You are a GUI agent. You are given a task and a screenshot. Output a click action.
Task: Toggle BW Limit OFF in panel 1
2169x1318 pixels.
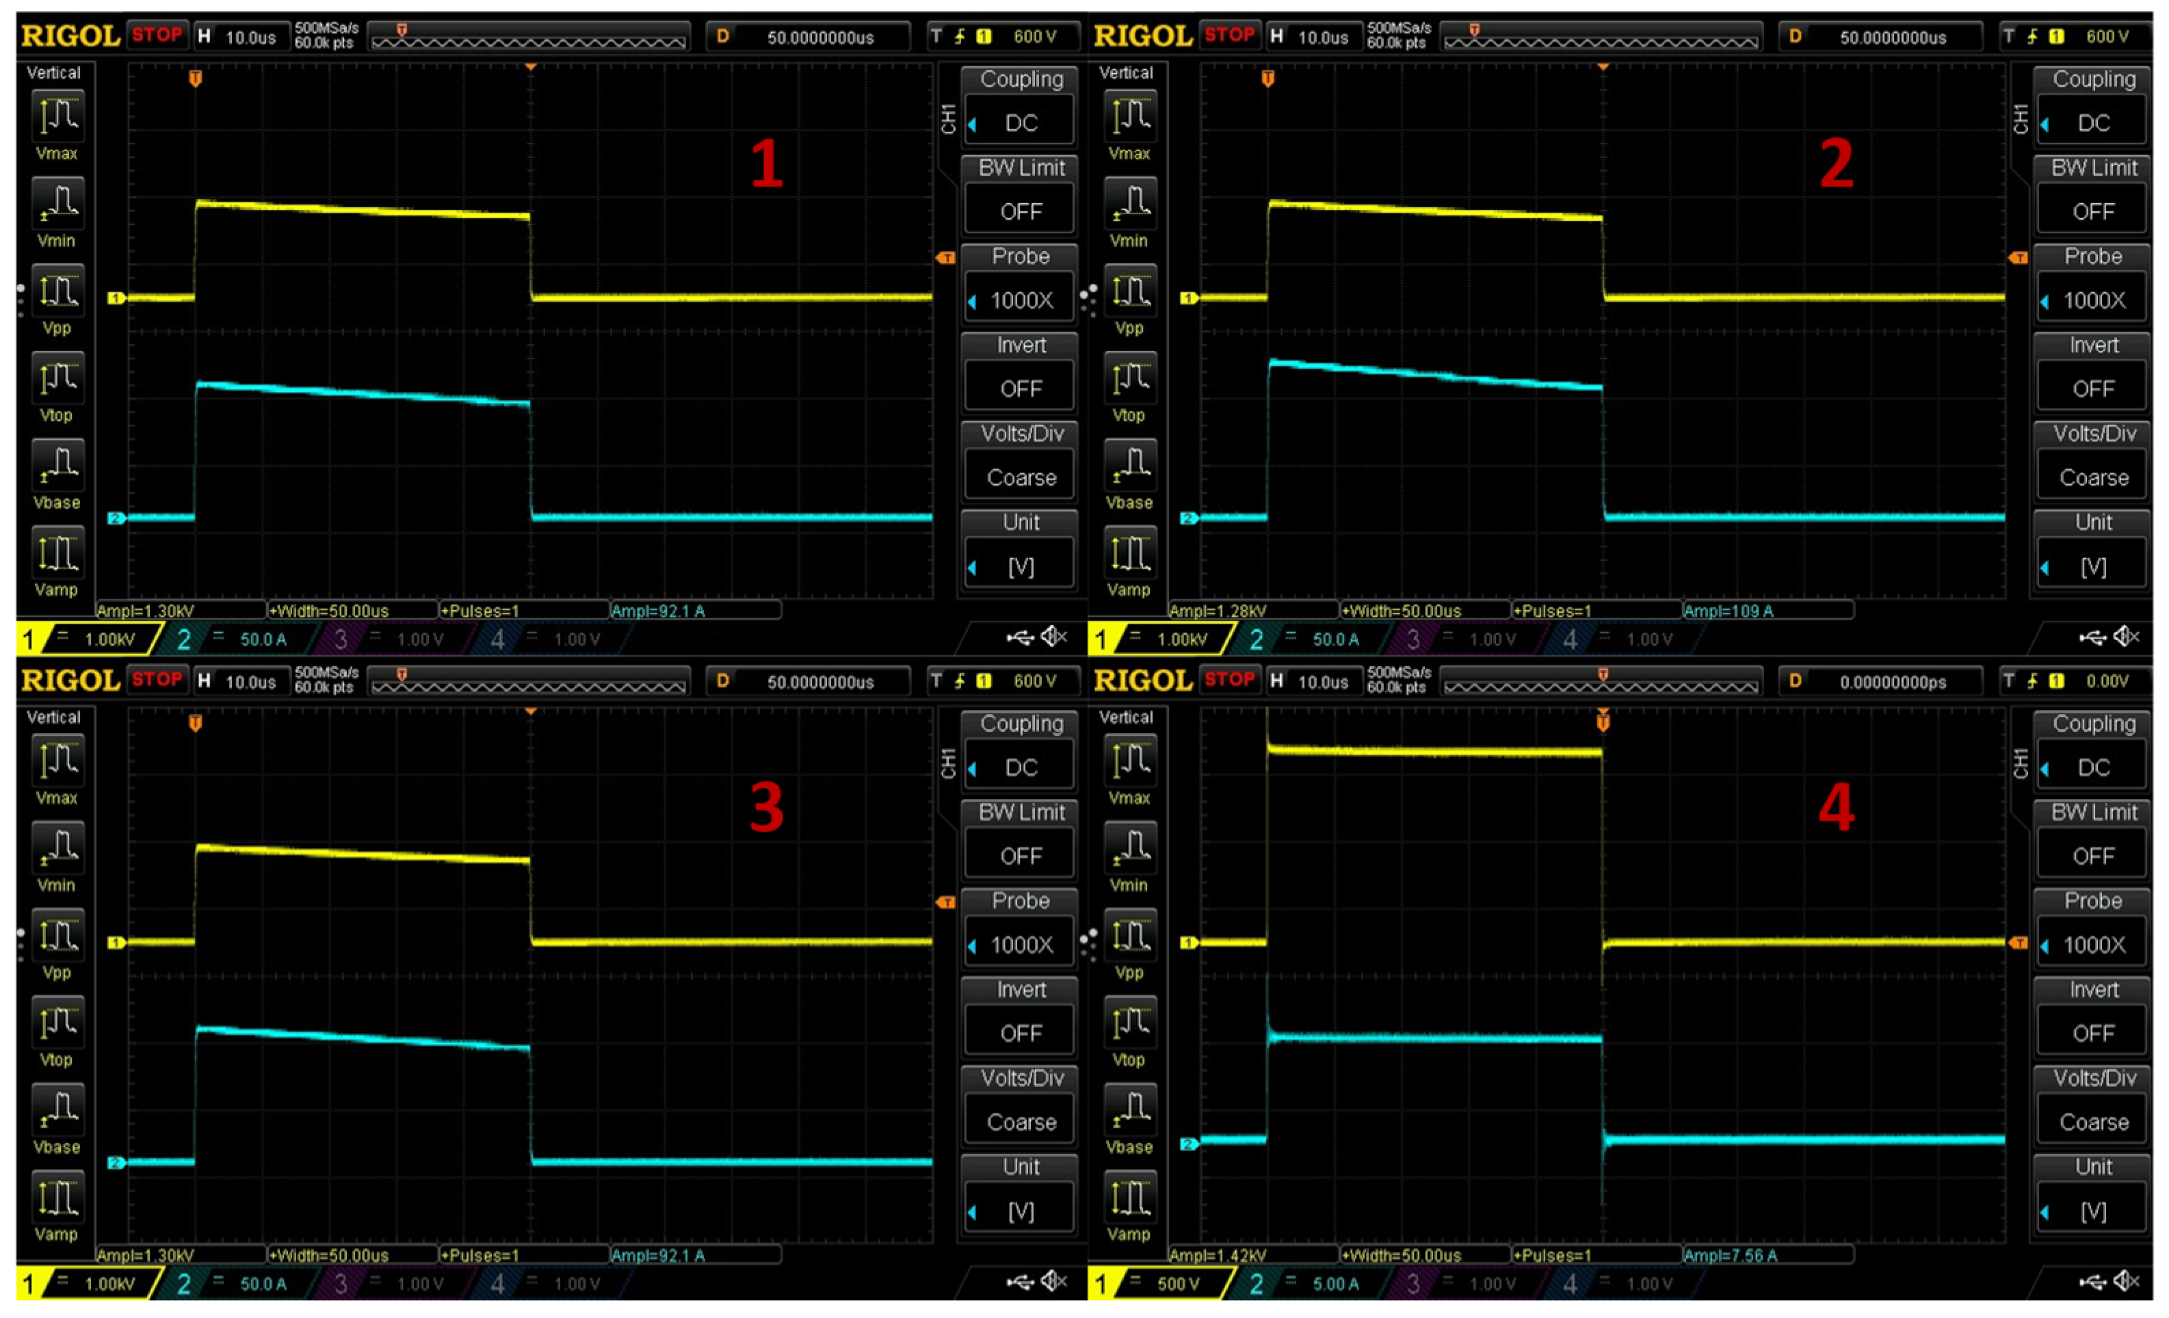tap(1021, 211)
